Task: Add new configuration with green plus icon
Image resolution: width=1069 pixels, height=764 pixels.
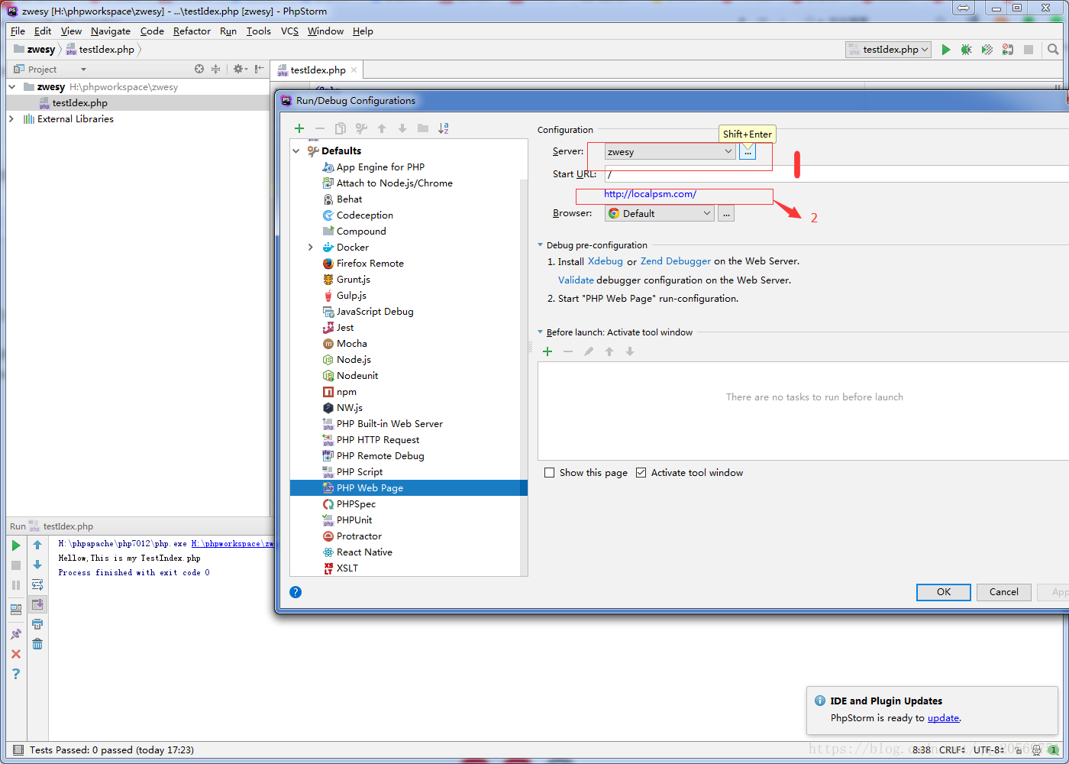Action: pyautogui.click(x=299, y=128)
